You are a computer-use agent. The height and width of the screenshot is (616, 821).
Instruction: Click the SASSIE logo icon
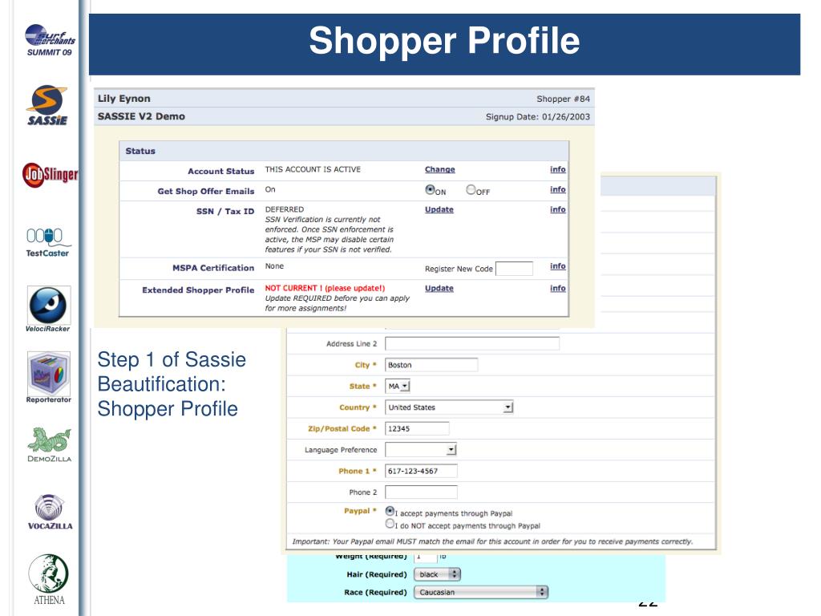47,104
